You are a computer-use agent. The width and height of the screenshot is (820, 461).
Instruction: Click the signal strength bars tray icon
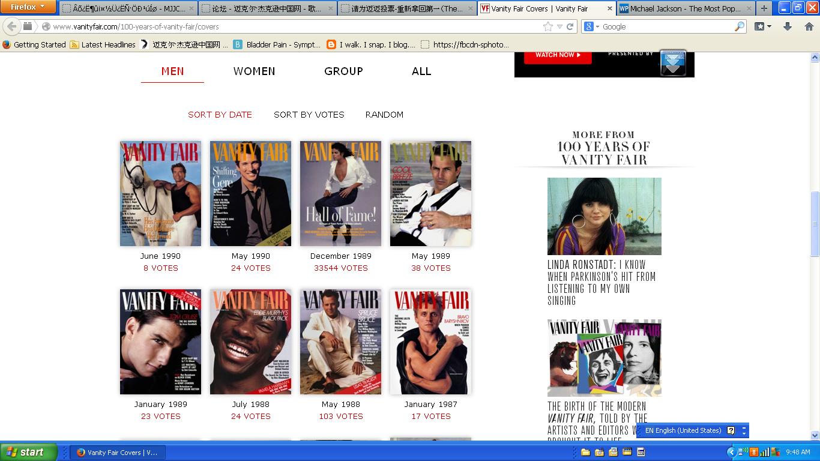764,452
